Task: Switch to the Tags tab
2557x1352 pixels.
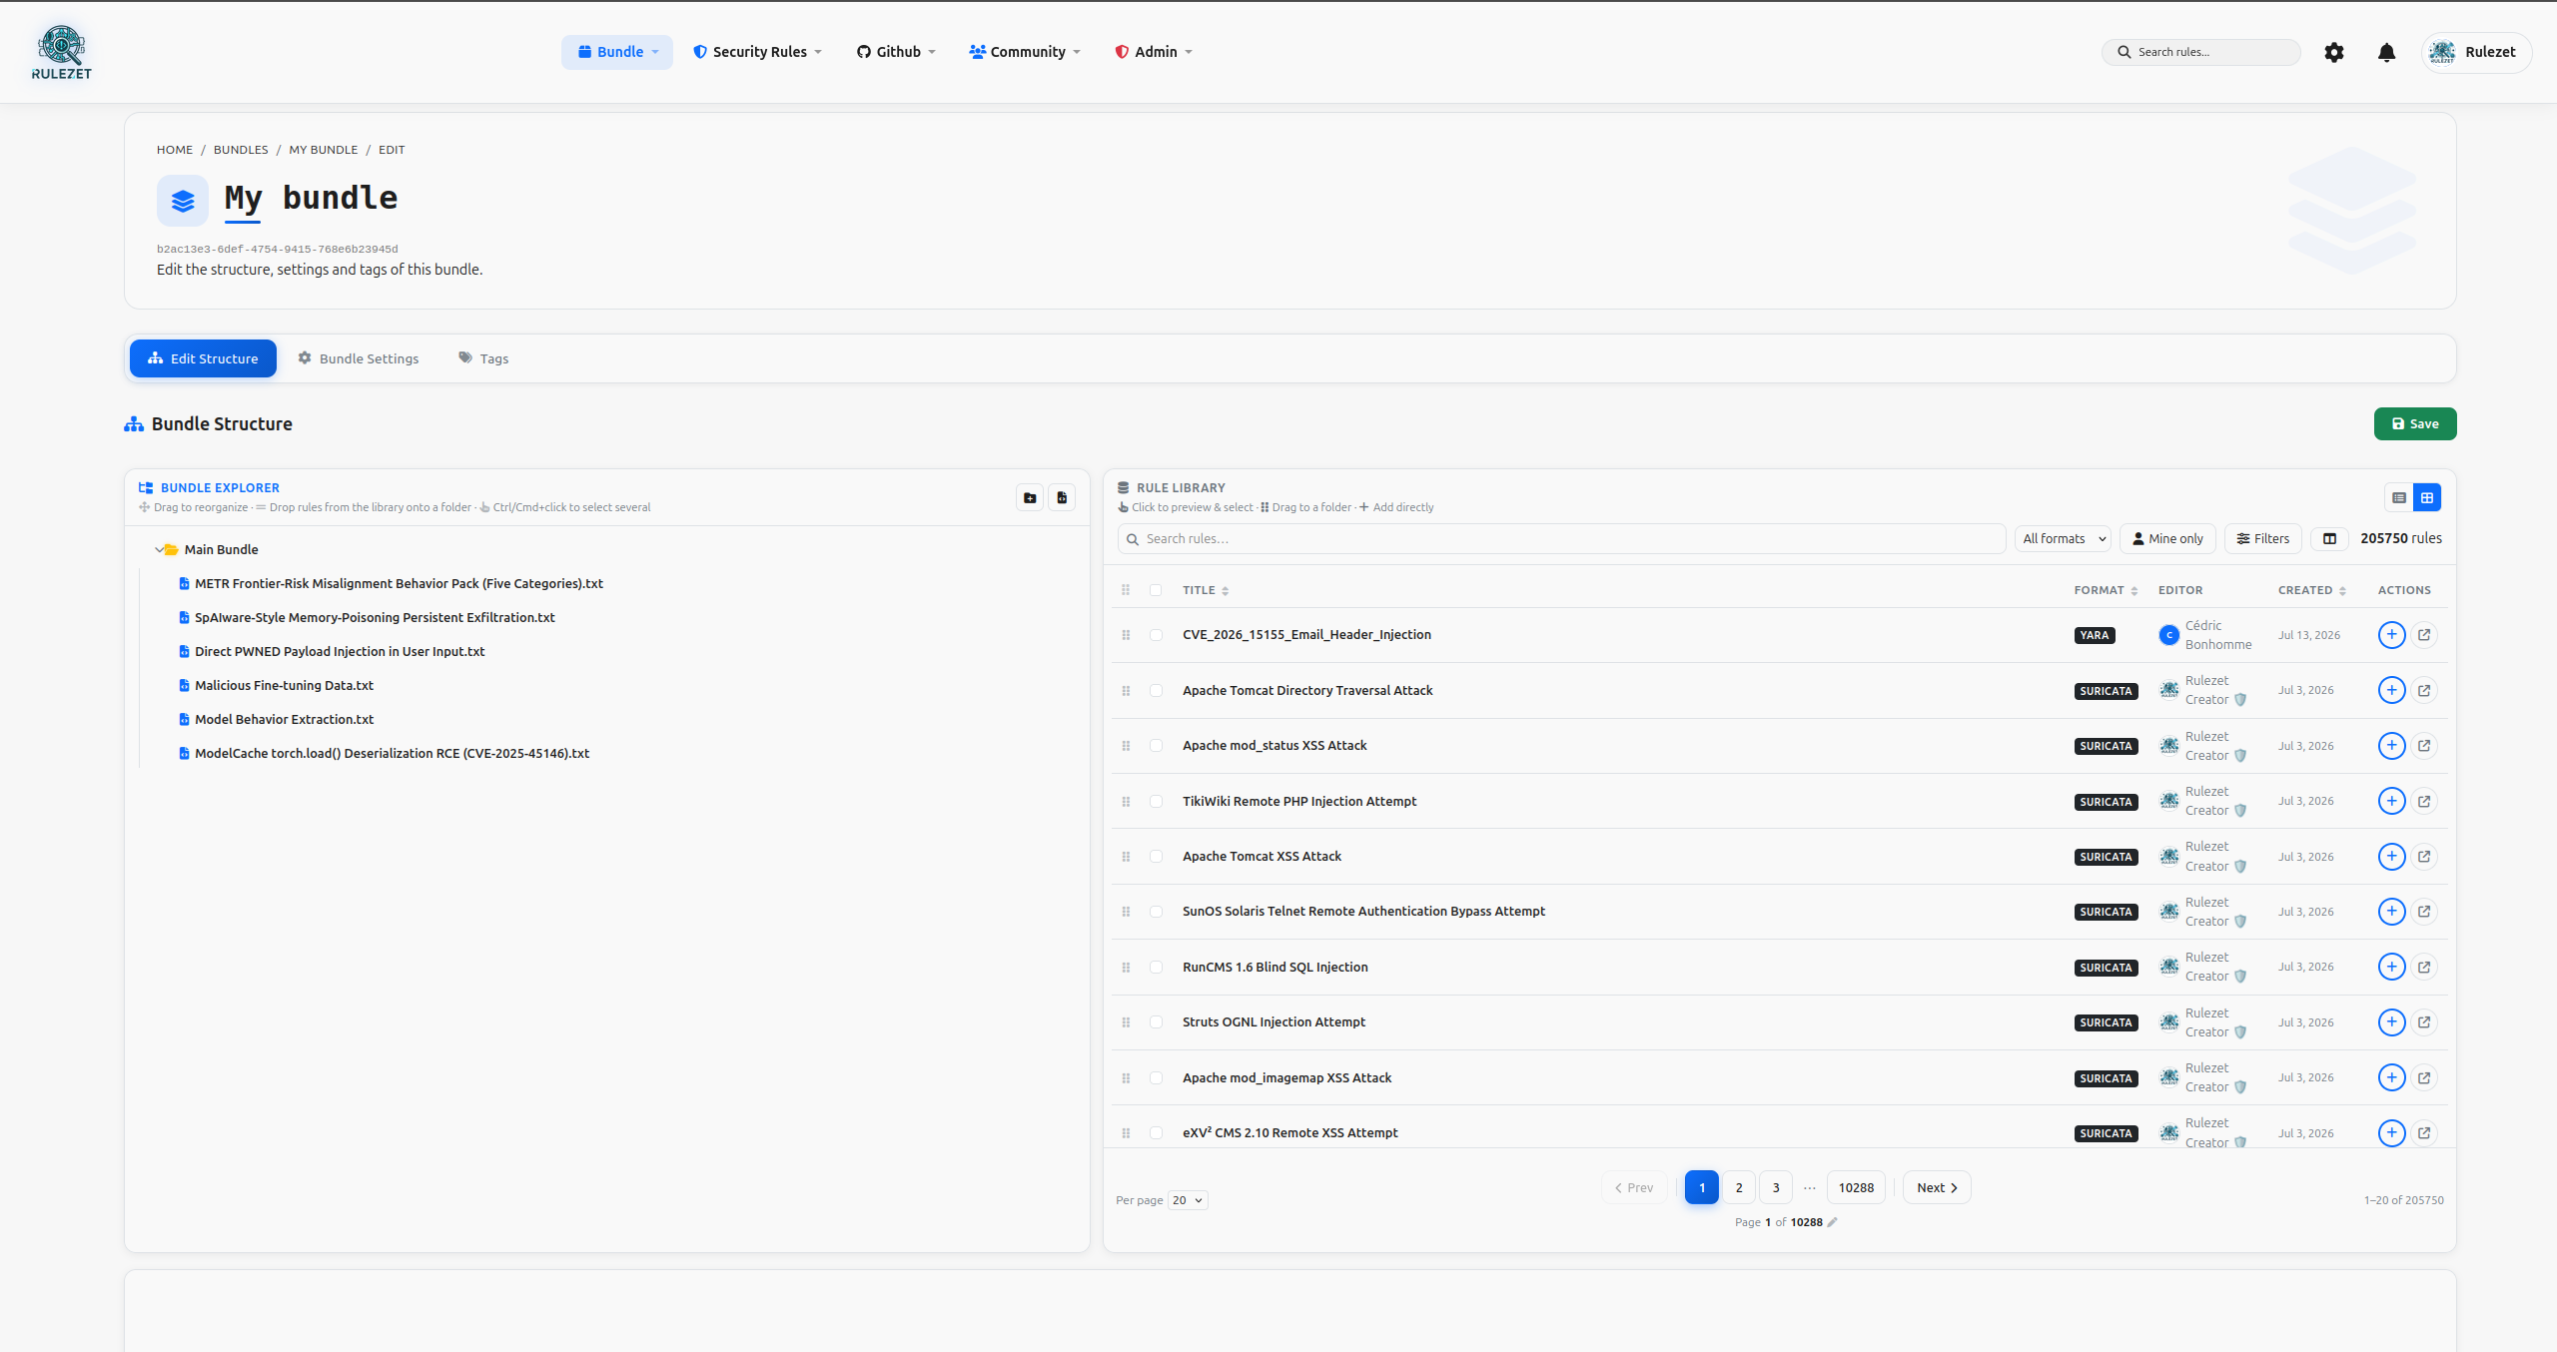Action: (x=483, y=358)
